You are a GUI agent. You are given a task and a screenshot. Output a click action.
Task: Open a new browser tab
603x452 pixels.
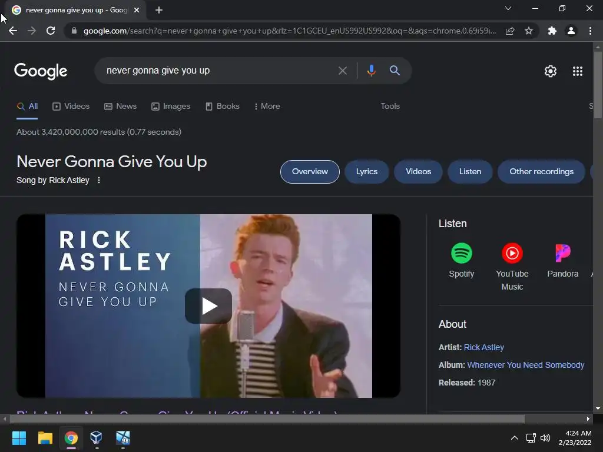click(x=159, y=11)
